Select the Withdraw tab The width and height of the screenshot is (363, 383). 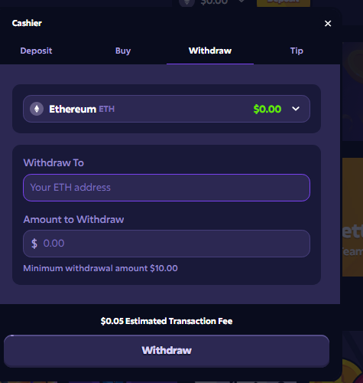point(210,51)
